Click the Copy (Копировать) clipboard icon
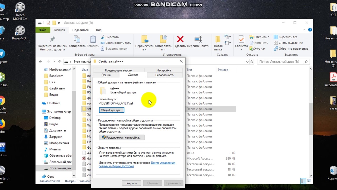 (77, 39)
